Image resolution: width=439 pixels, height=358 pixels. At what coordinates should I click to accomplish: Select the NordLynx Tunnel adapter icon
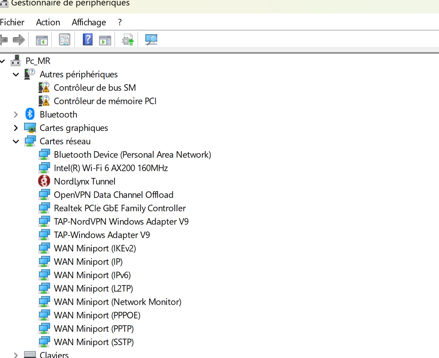[x=44, y=181]
